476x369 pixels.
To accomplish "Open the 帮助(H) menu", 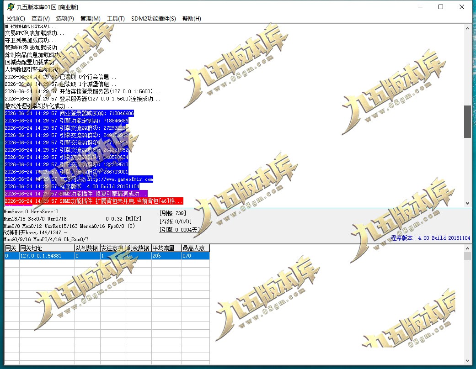I will pos(192,18).
